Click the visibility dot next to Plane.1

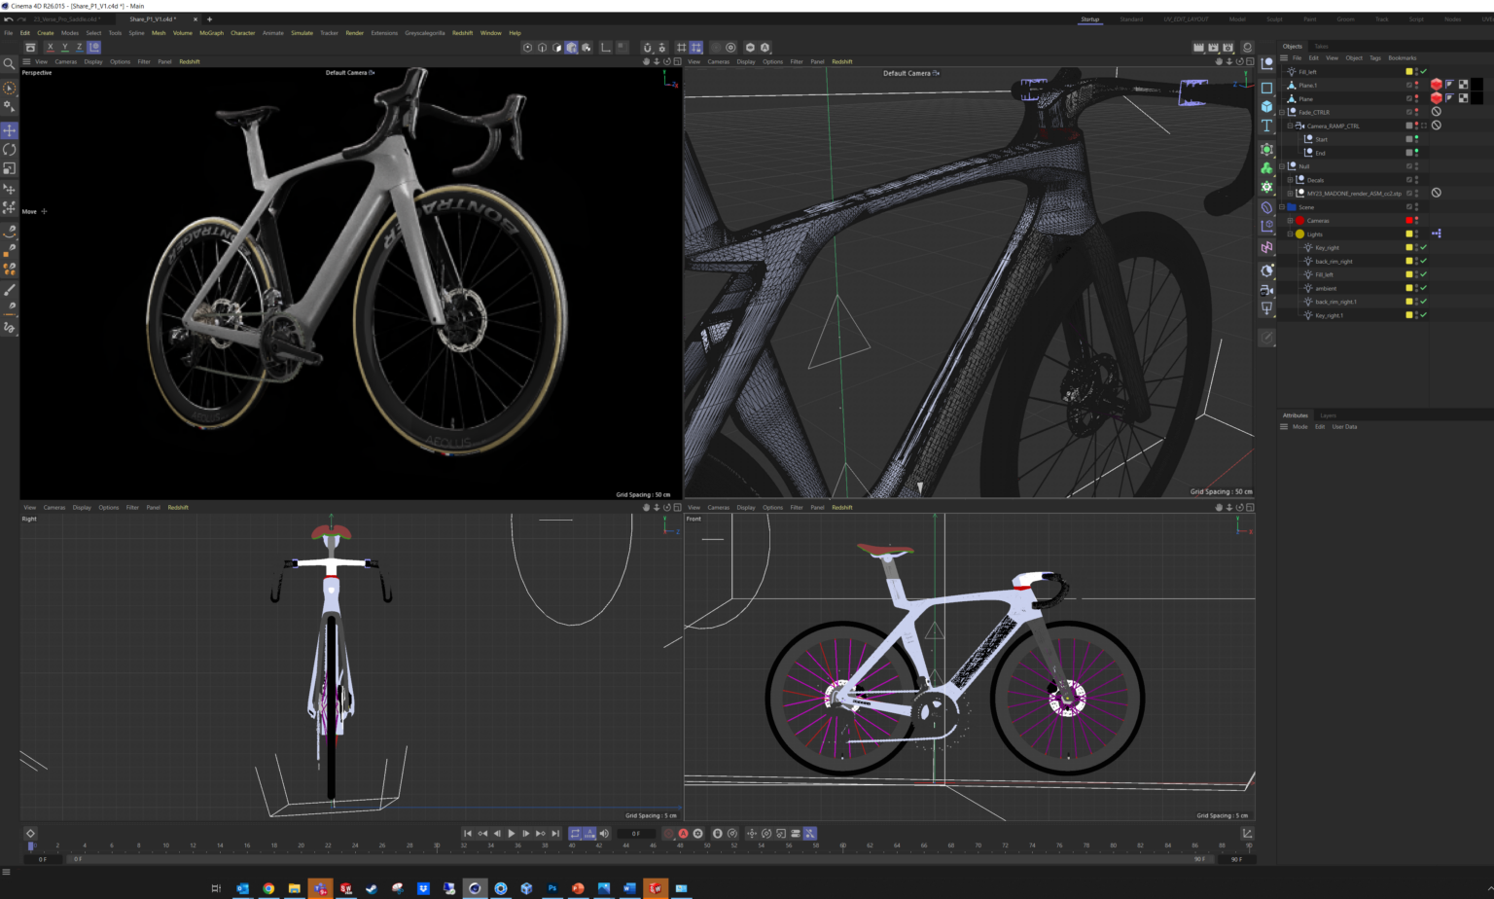click(x=1417, y=85)
